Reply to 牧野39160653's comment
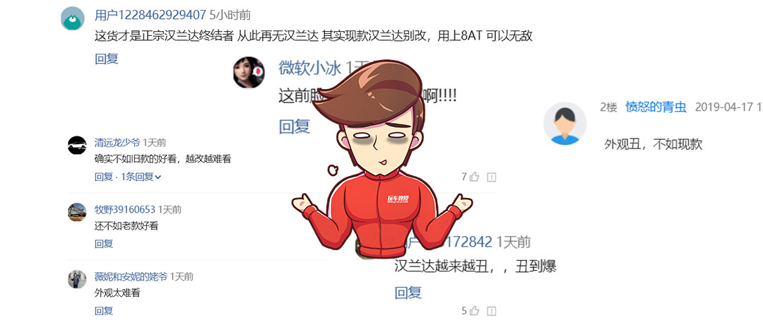 104,244
